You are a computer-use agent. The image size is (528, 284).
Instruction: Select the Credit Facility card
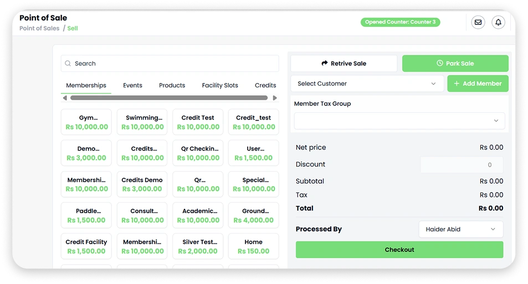click(86, 246)
